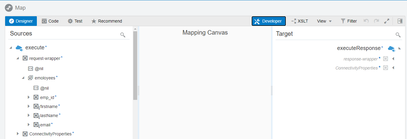This screenshot has width=407, height=139.
Task: Switch to the Test tab
Action: click(75, 21)
